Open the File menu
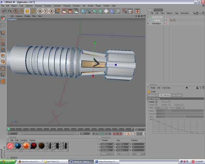This screenshot has height=164, width=205. click(x=3, y=6)
